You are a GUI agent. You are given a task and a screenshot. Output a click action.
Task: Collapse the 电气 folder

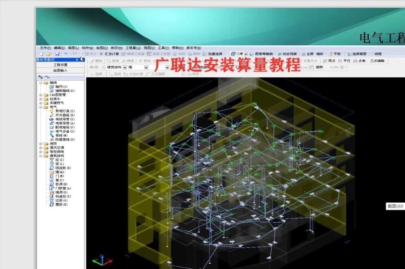tap(40, 107)
